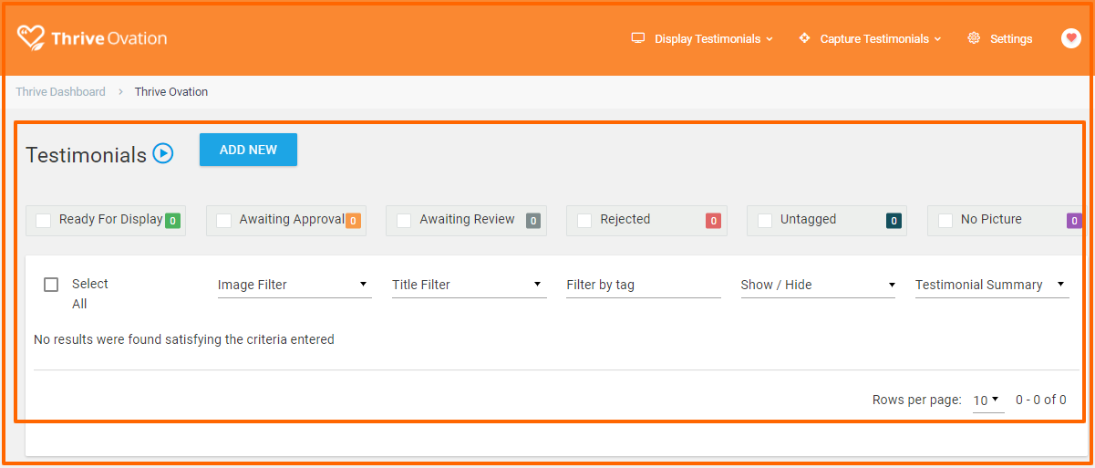Click the Rows per page label
The height and width of the screenshot is (468, 1095).
coord(917,400)
